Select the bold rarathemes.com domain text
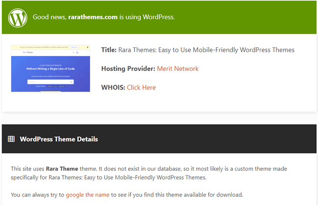Viewport: 318px width, 205px height. pos(93,17)
